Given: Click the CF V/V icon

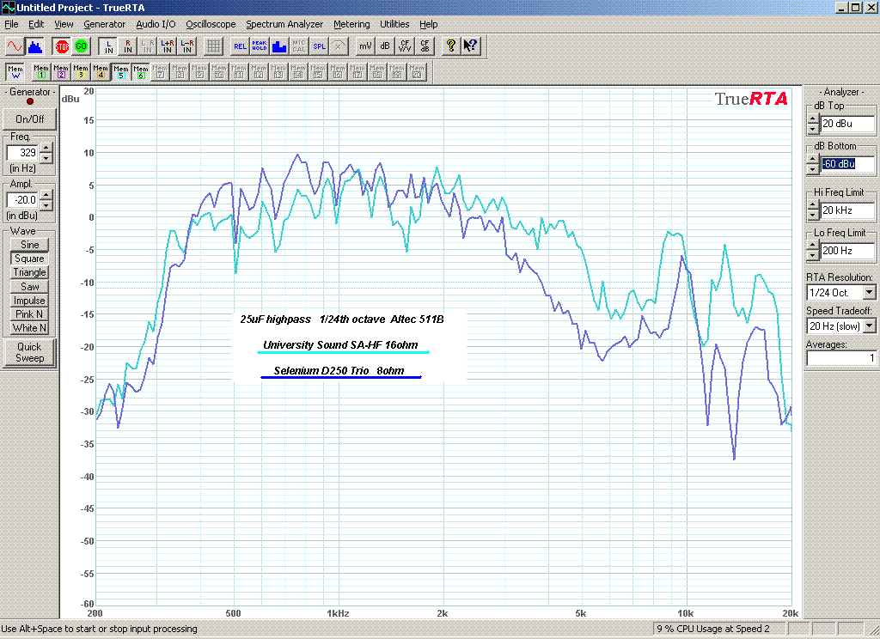Looking at the screenshot, I should [405, 46].
